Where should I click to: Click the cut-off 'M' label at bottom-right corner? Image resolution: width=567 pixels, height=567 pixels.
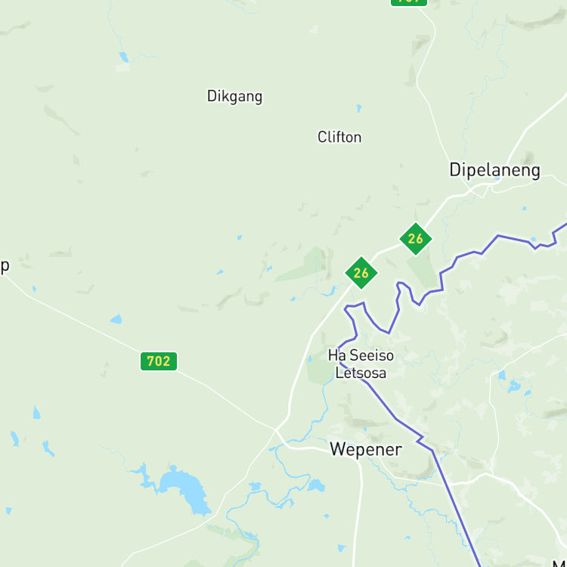tap(559, 562)
